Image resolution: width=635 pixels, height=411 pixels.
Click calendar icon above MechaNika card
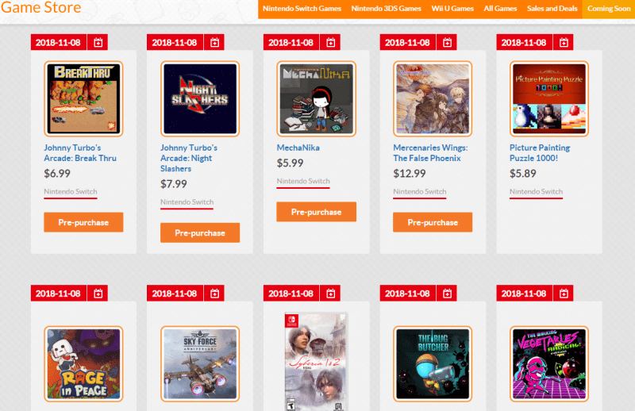click(331, 43)
